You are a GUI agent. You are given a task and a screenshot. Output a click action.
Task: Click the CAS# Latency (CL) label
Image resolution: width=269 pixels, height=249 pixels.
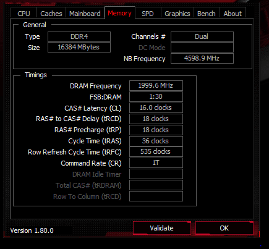[93, 108]
